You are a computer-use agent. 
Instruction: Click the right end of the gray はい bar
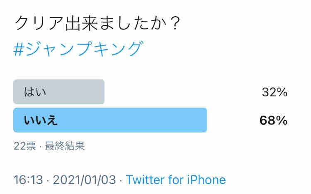[102, 92]
